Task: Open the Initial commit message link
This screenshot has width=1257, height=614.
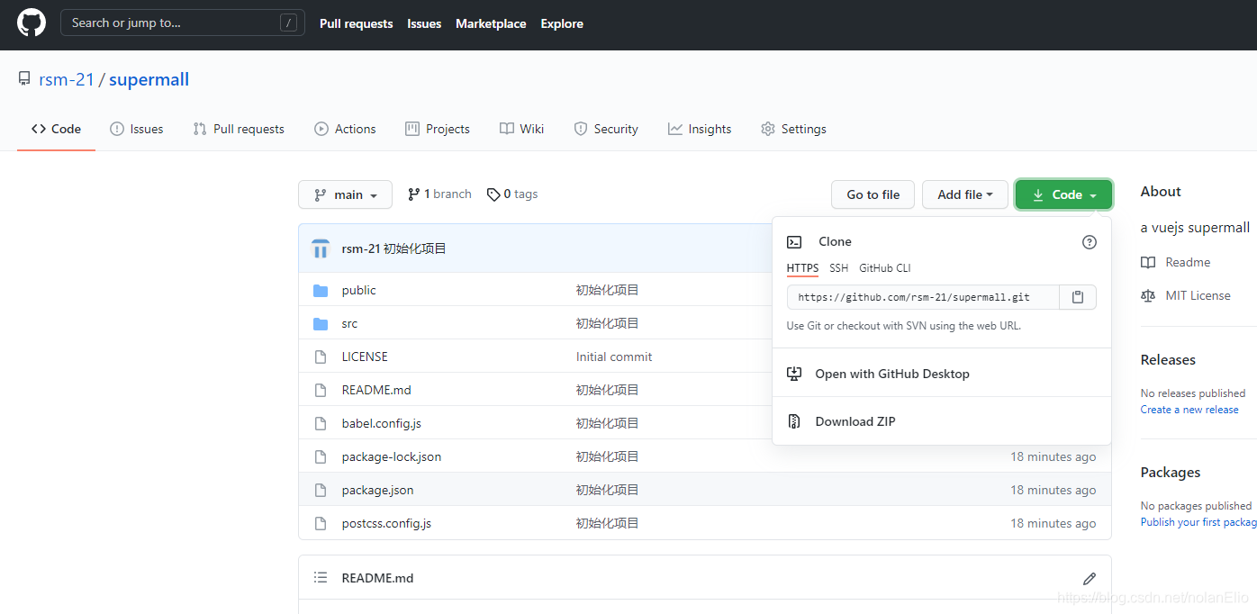Action: click(x=614, y=357)
